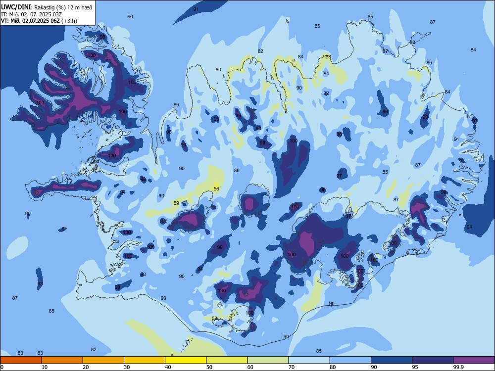Click the legend tick label '95'
This screenshot has height=371, width=495.
pos(415,367)
